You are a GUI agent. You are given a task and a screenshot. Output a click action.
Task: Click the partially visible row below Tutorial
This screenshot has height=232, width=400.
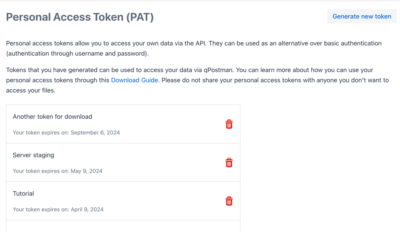(123, 227)
